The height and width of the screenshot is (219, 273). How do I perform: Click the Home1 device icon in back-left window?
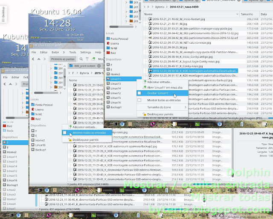[x=5, y=199]
